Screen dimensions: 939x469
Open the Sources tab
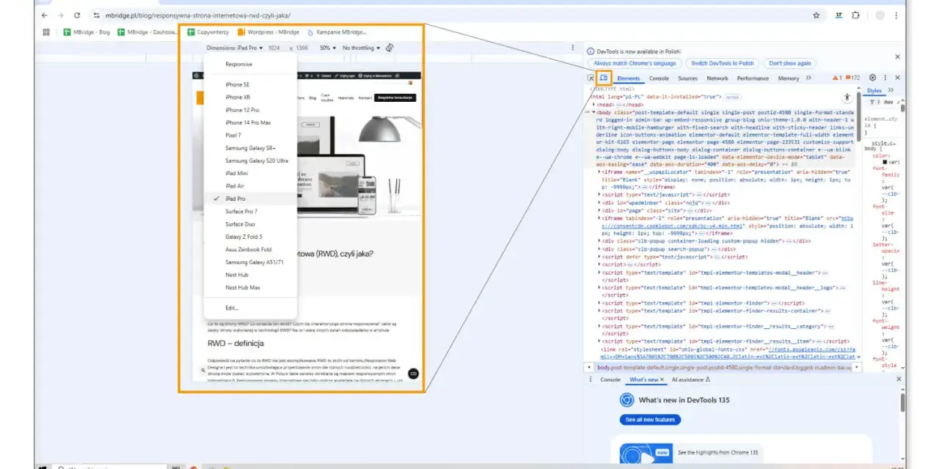[687, 78]
